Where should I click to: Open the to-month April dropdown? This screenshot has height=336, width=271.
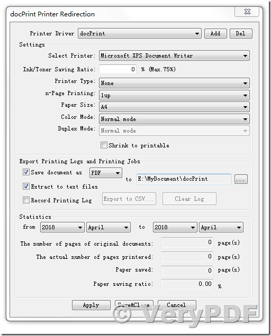[221, 227]
